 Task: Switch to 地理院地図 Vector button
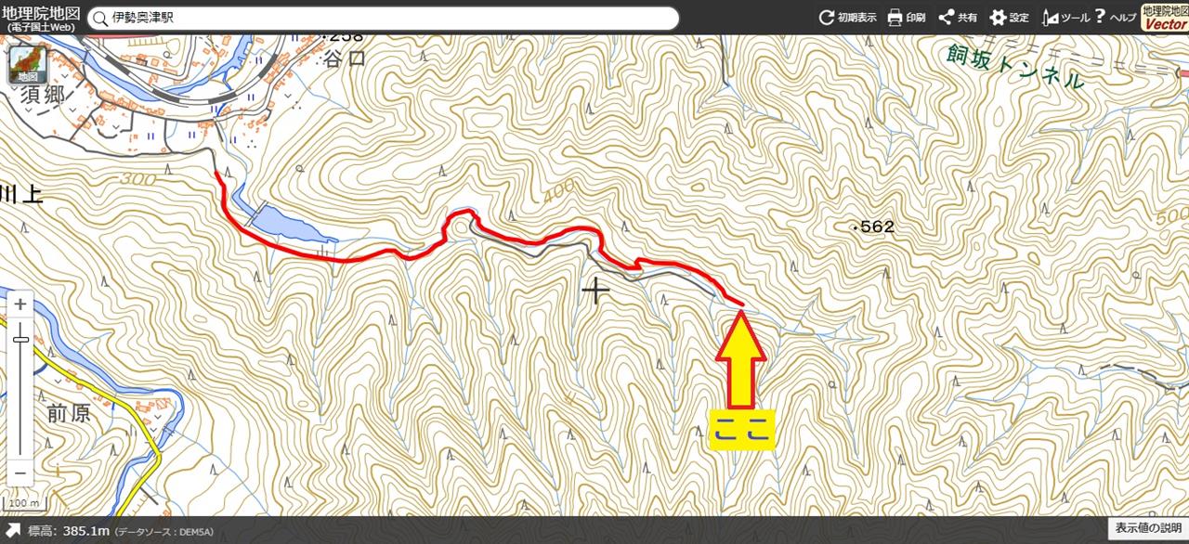[x=1165, y=18]
